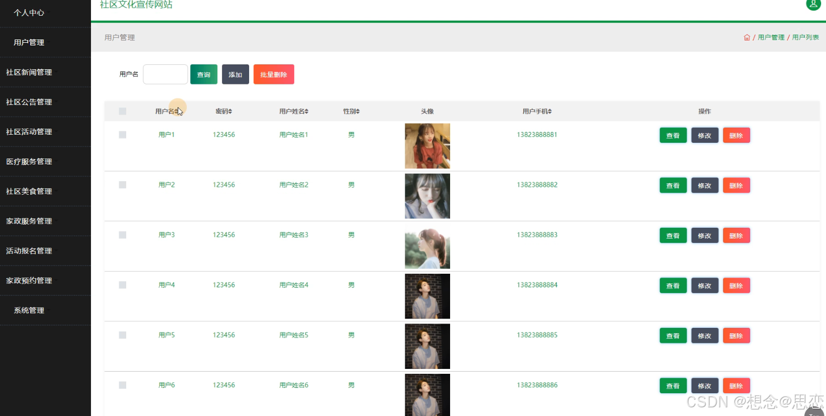Click 删除 for 用户5 row
Image resolution: width=826 pixels, height=416 pixels.
coord(736,335)
